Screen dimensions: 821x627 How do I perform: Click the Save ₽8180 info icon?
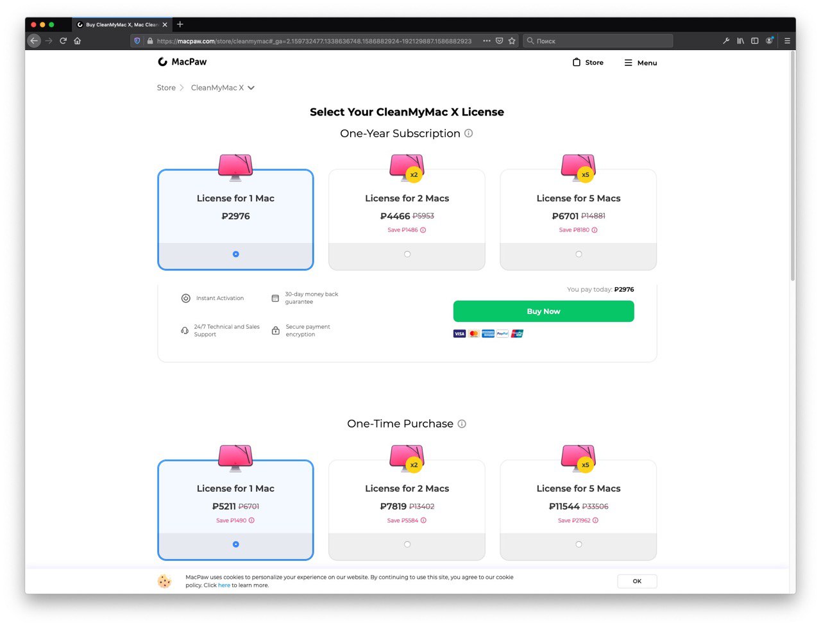(x=595, y=230)
